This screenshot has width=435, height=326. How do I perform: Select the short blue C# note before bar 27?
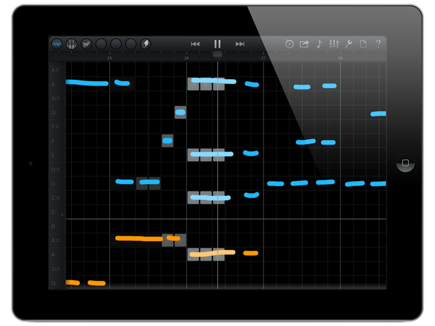(251, 195)
